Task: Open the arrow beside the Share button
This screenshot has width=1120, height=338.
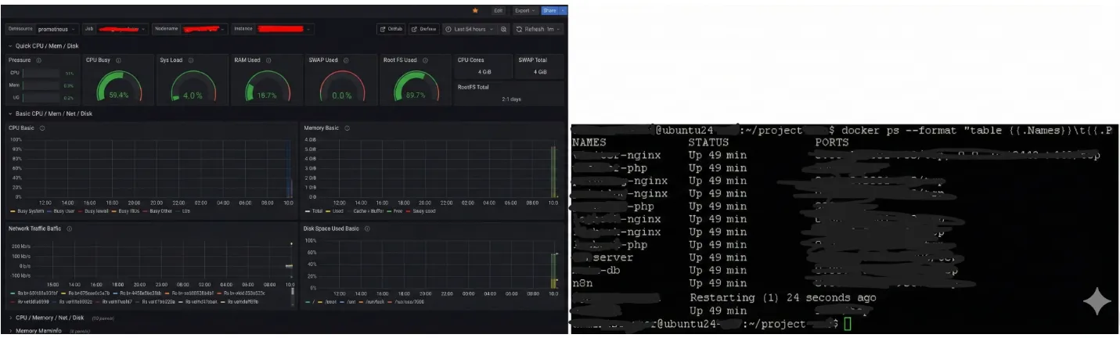Action: coord(561,11)
